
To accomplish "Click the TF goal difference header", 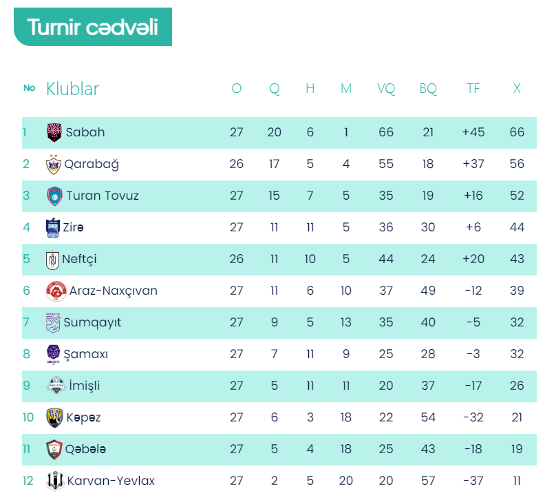I will 473,89.
